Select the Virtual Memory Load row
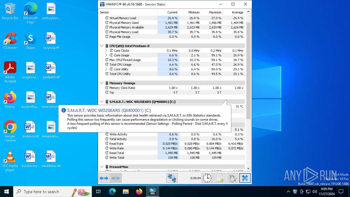350x197 pixels. pyautogui.click(x=172, y=18)
